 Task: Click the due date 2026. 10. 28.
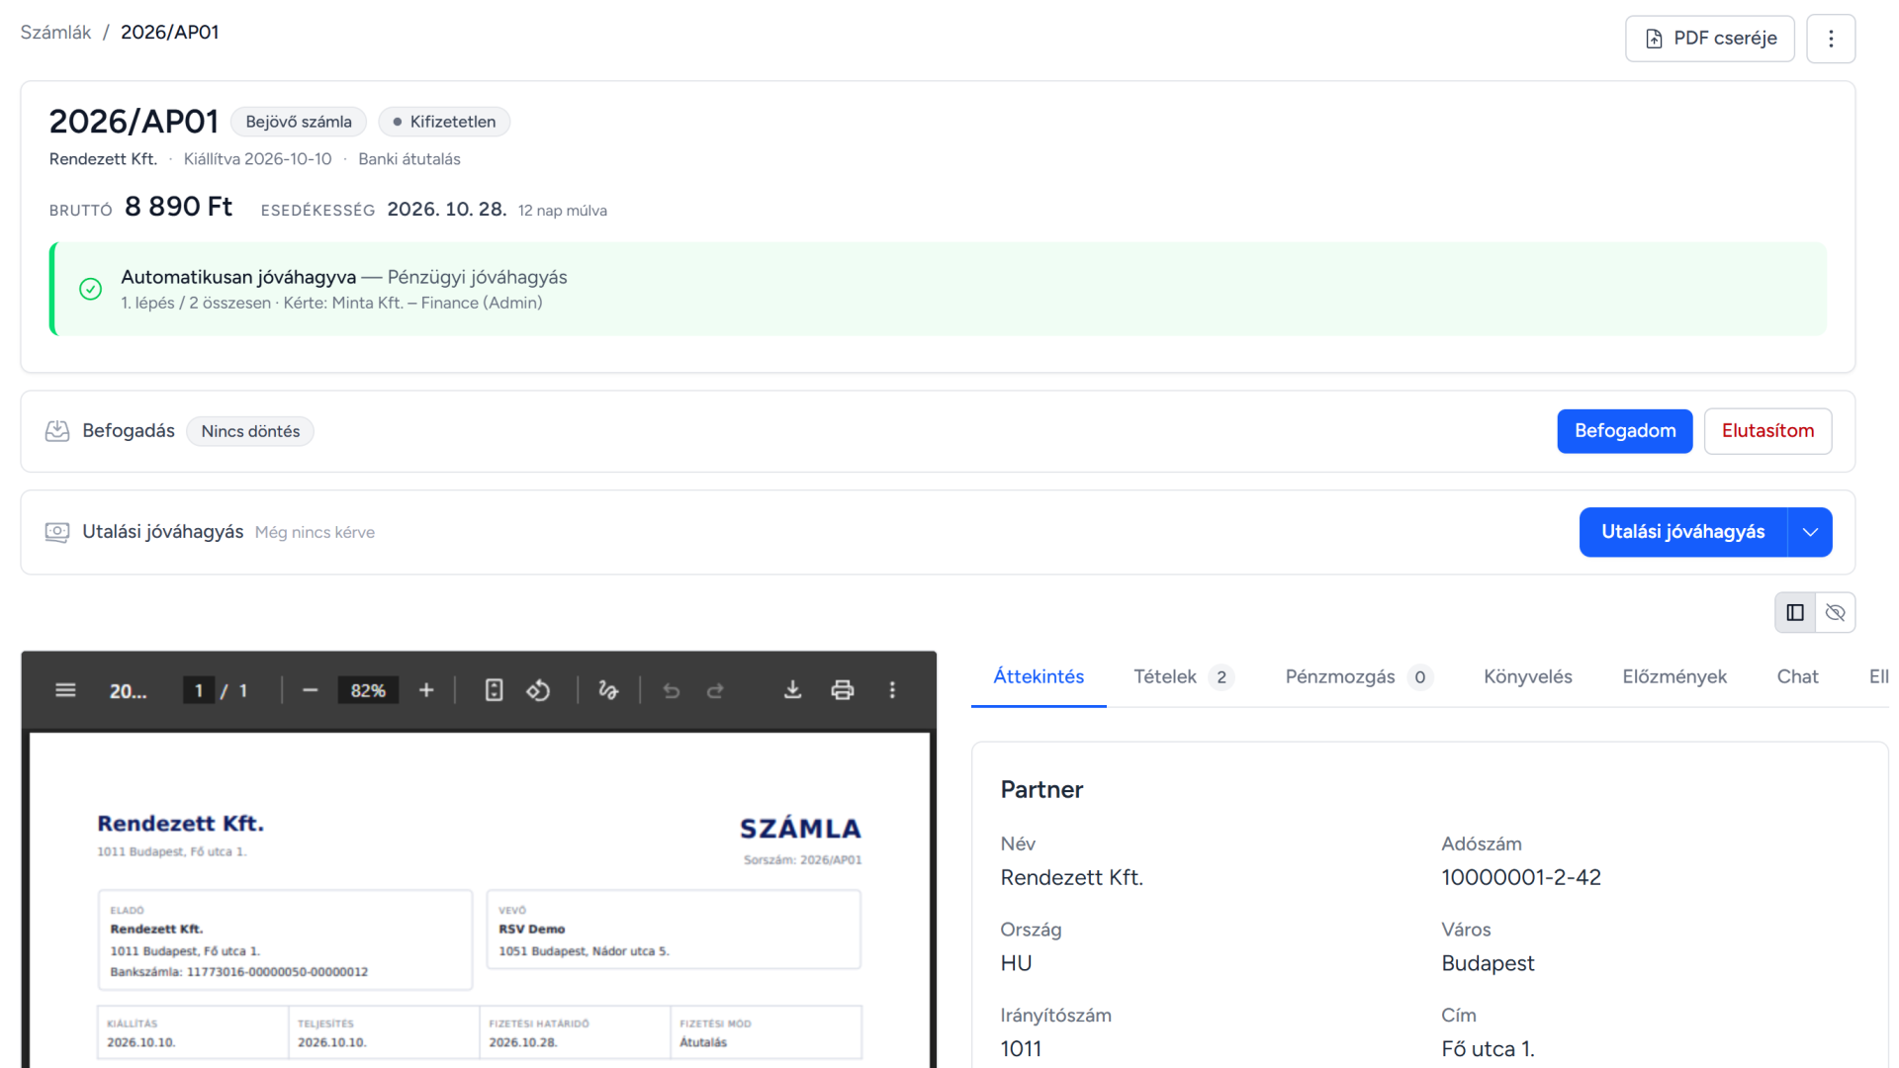click(446, 210)
